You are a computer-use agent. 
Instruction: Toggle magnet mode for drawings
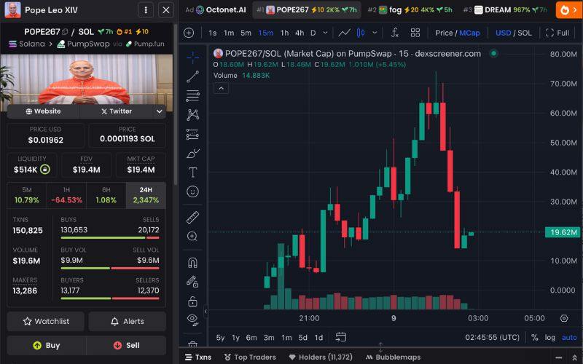pyautogui.click(x=192, y=263)
